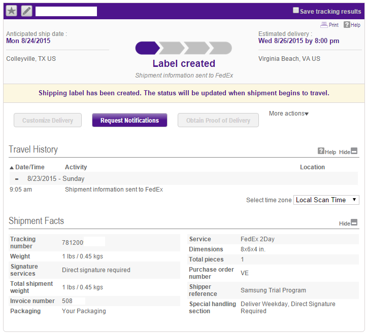
Task: Click Virginia Beach, VA US destination text
Action: tap(289, 58)
